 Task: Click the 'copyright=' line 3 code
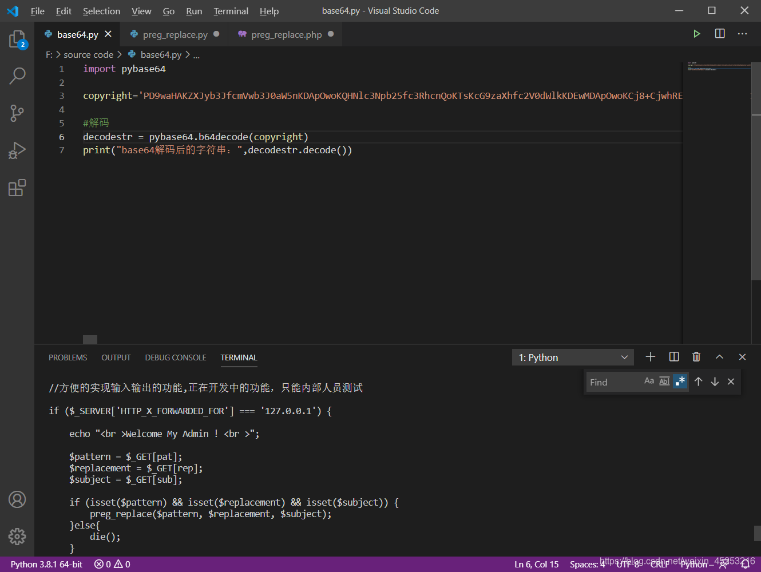click(383, 96)
